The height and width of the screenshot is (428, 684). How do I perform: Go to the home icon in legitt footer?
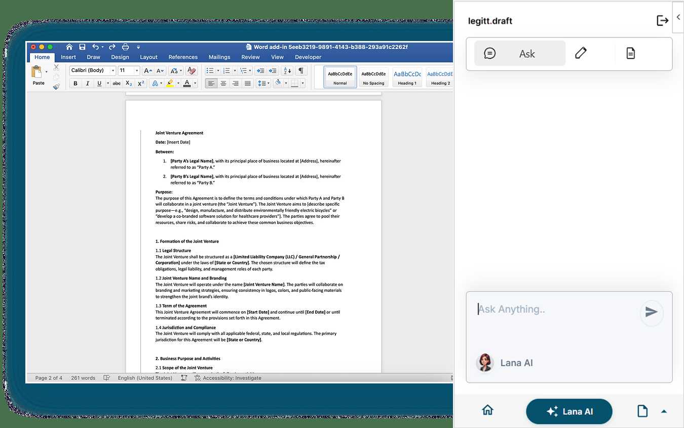click(487, 410)
